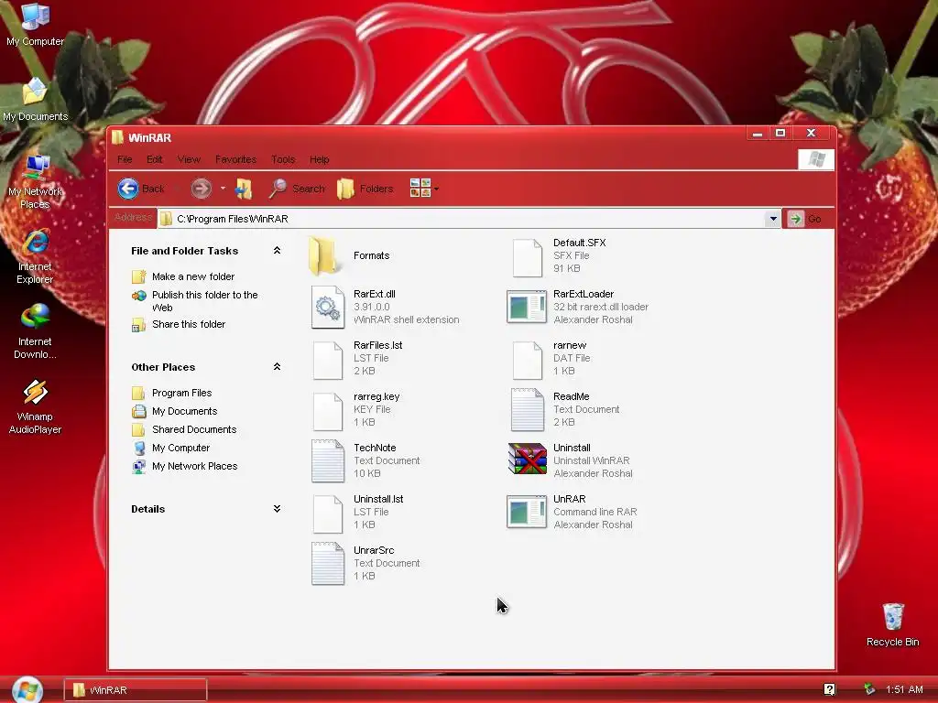Select the Default.SFX file icon
Viewport: 938px width, 703px height.
(528, 257)
